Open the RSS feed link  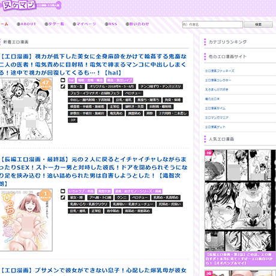[111, 24]
